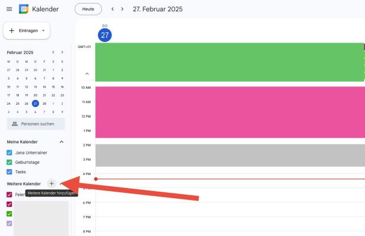This screenshot has width=365, height=236.
Task: Select February 14 in mini calendar
Action: tap(44, 87)
